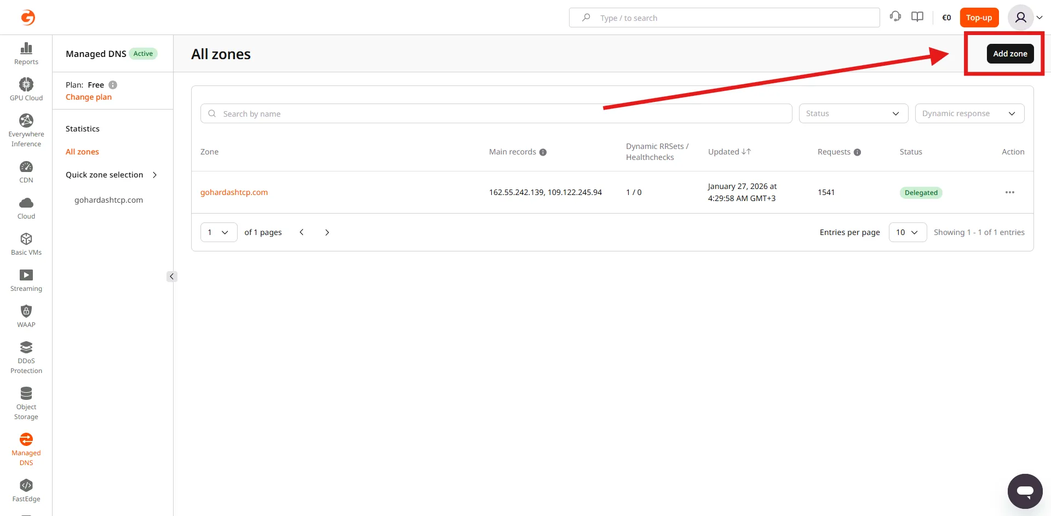
Task: Open the gohardashtcp.com zone link in table
Action: (234, 192)
